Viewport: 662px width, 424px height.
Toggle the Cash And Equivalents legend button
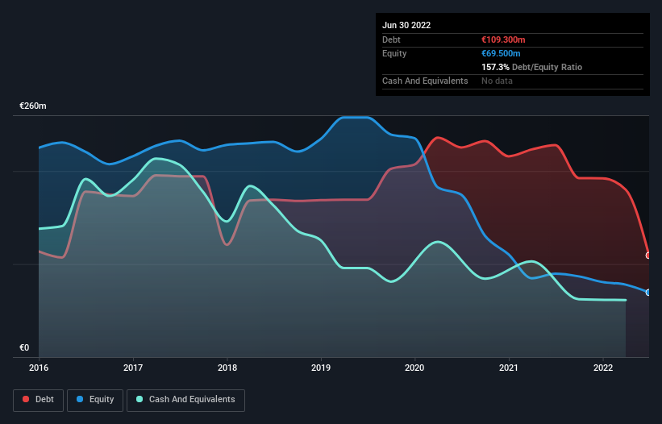click(185, 400)
